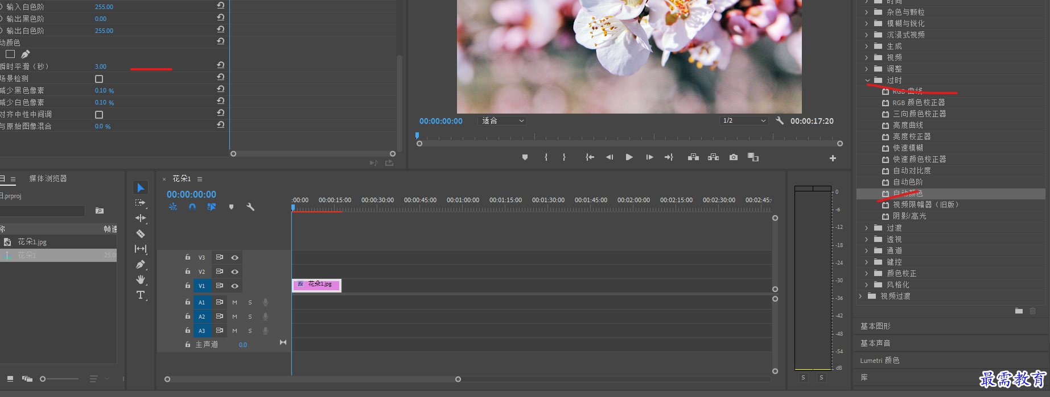Select the Hand tool
The width and height of the screenshot is (1050, 397).
click(x=141, y=279)
